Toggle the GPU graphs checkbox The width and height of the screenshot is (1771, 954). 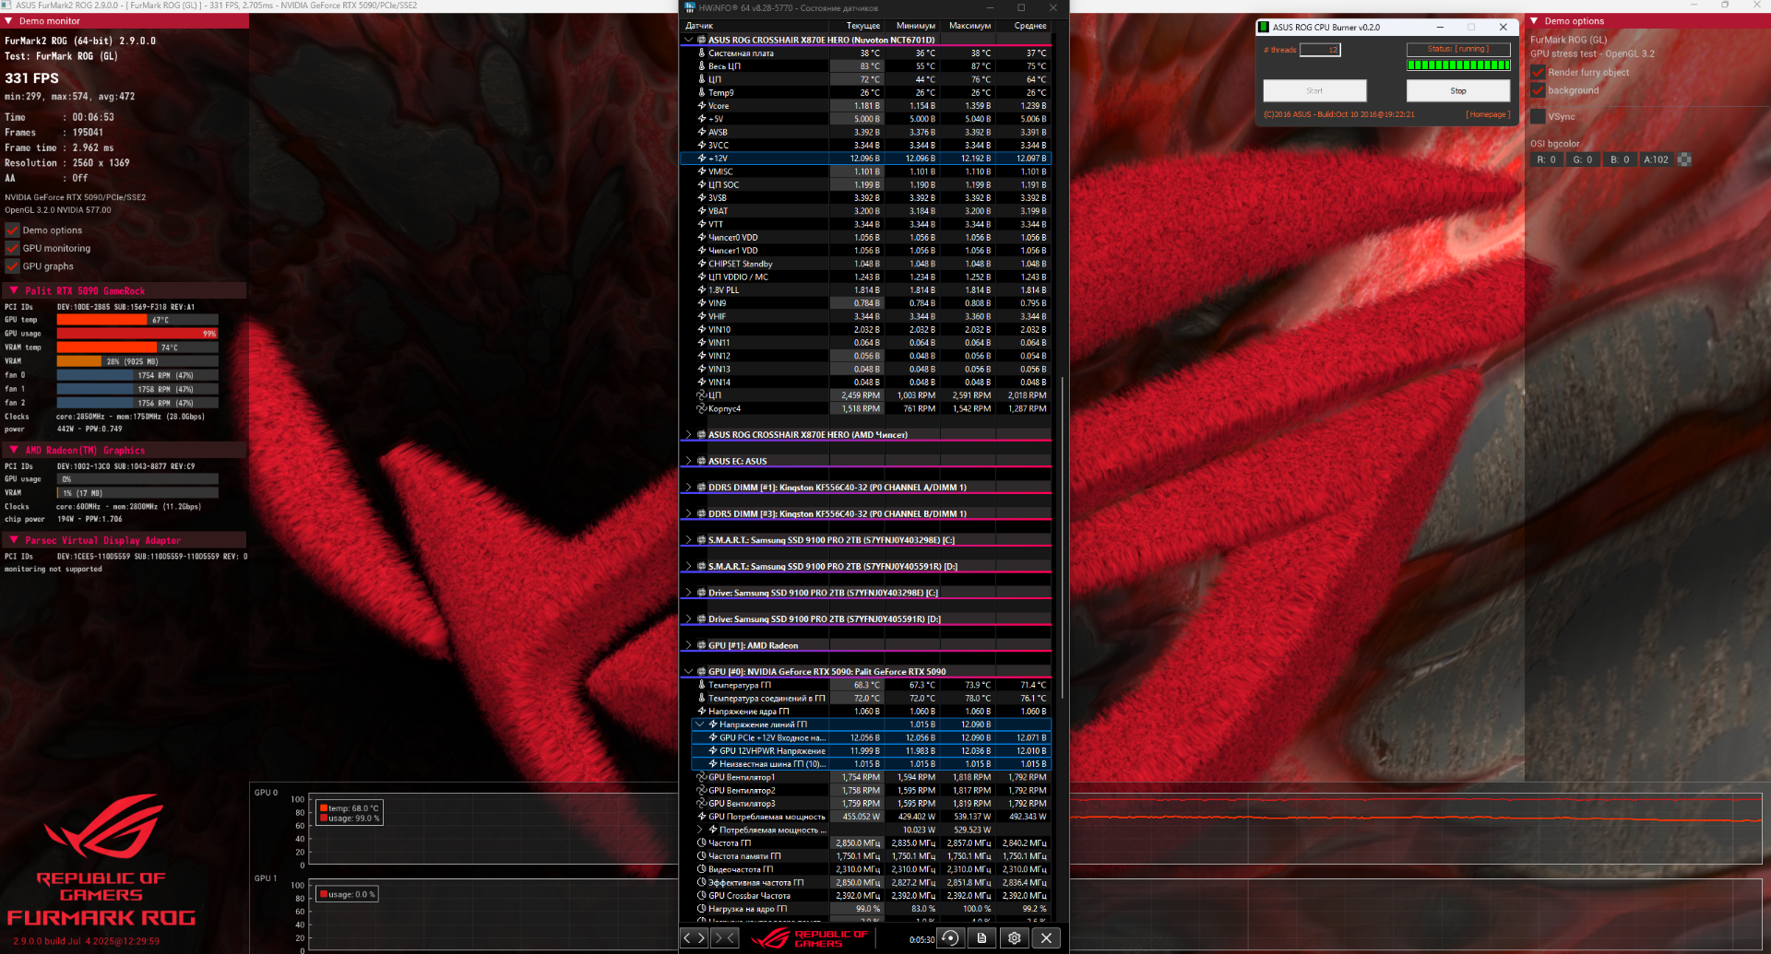coord(13,266)
